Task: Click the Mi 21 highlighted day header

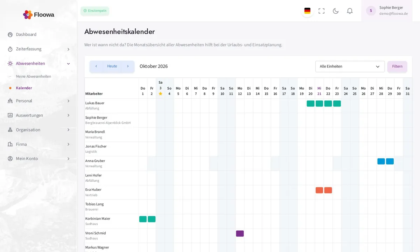Action: coord(319,91)
